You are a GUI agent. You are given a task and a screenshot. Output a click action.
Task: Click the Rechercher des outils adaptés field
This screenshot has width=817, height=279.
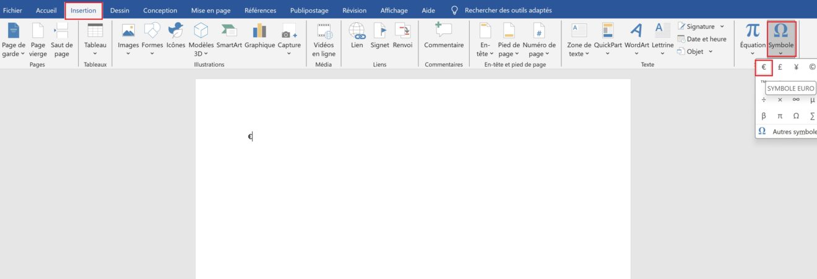(508, 11)
